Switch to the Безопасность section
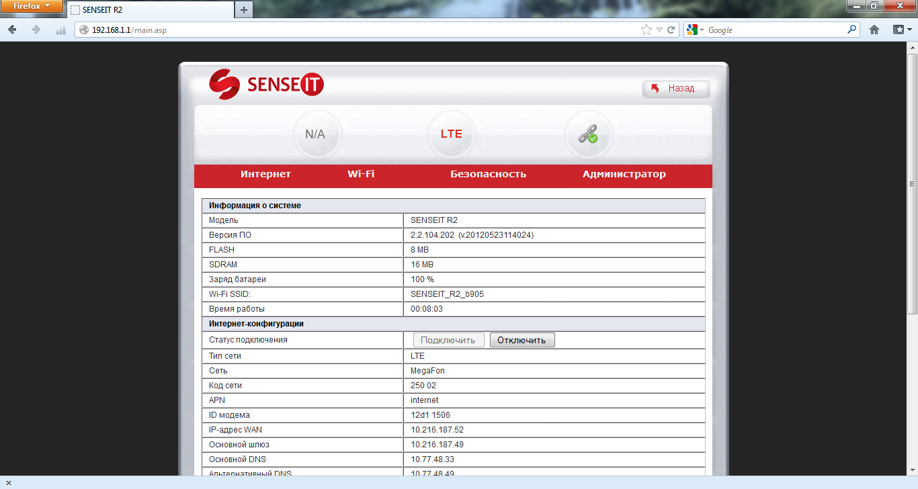This screenshot has height=489, width=918. (488, 174)
